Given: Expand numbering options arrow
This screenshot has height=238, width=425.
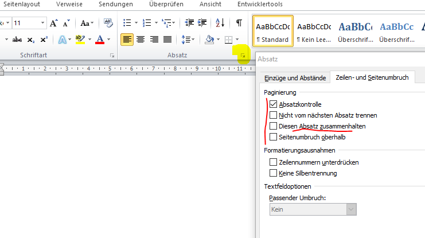Looking at the screenshot, I should coord(156,23).
